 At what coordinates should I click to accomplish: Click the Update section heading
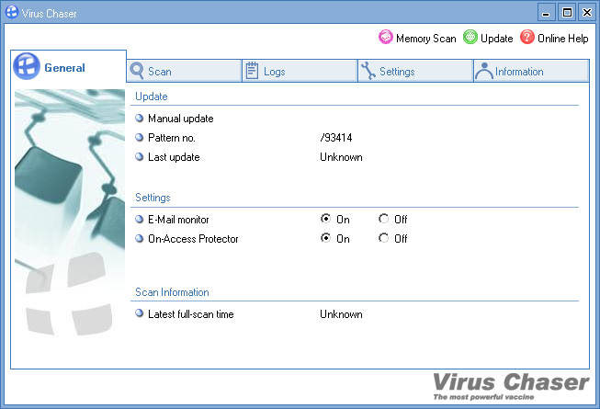pyautogui.click(x=151, y=96)
